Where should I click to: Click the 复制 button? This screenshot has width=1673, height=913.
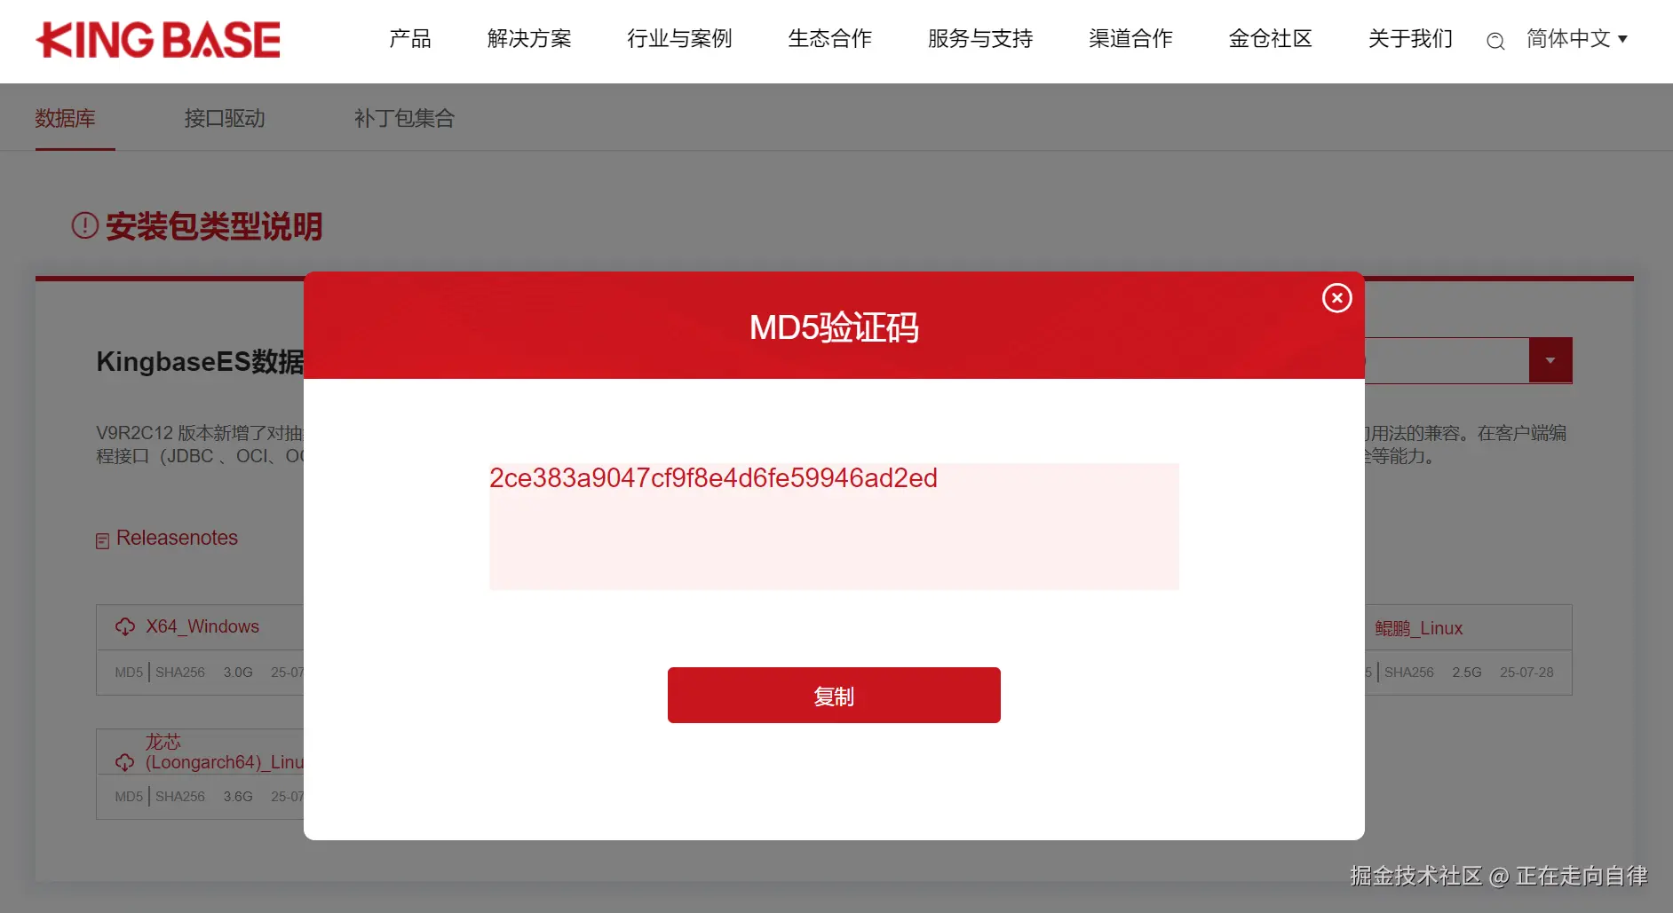pyautogui.click(x=834, y=695)
